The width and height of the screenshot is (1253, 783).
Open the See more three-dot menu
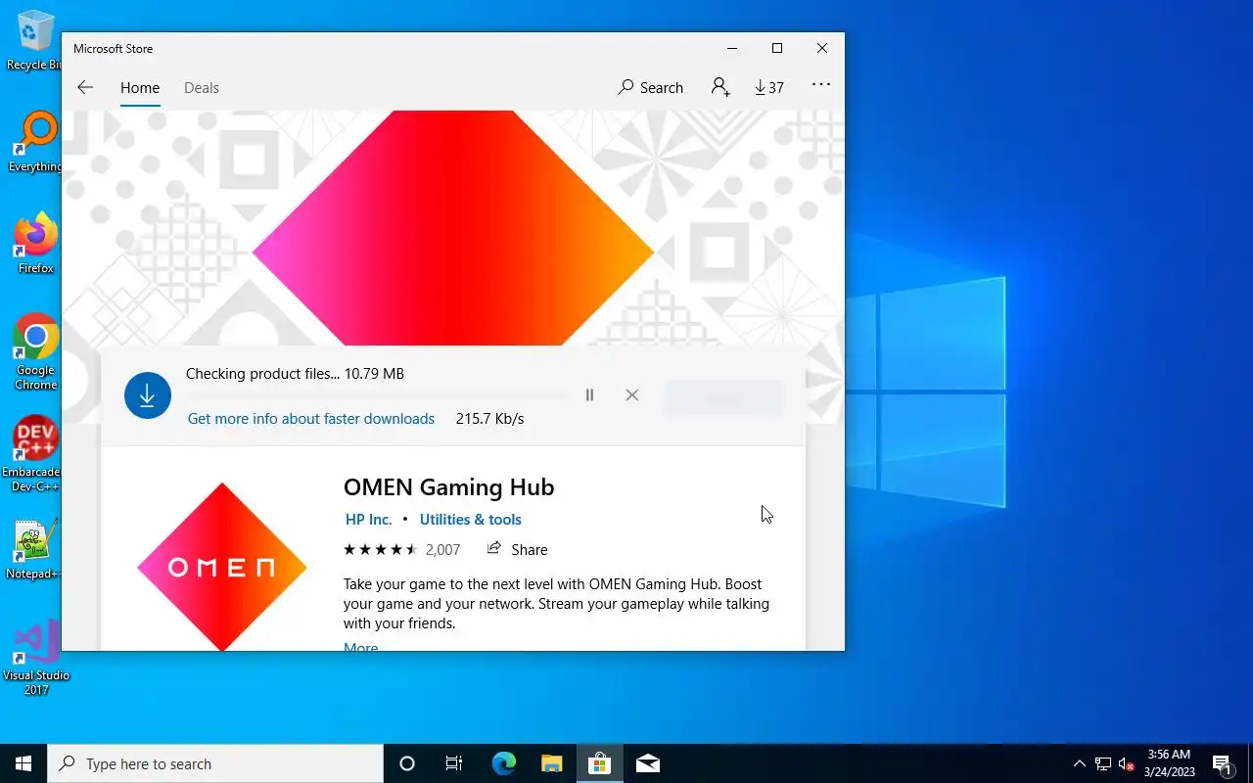821,85
